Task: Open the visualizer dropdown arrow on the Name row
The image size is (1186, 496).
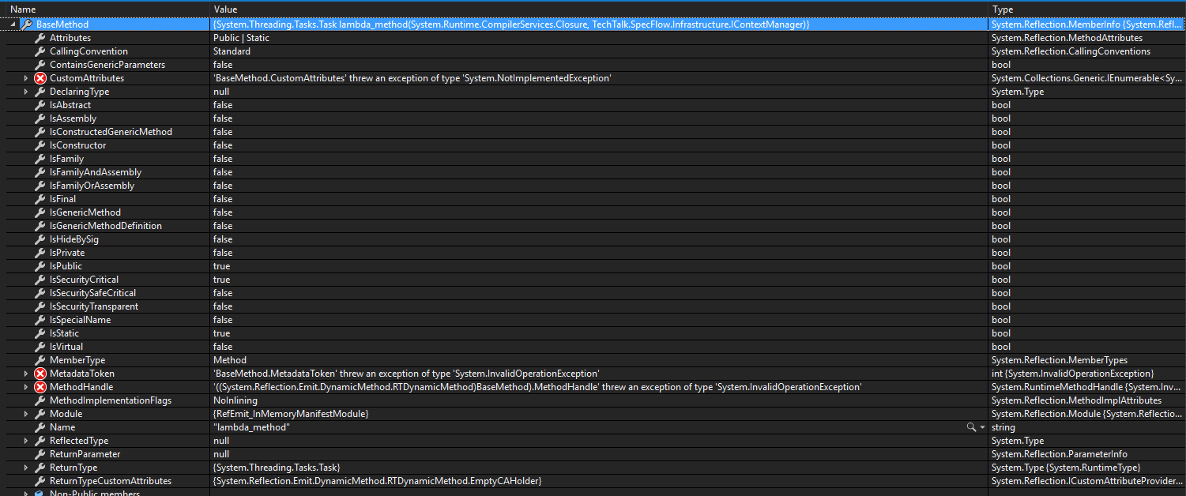Action: [x=982, y=427]
